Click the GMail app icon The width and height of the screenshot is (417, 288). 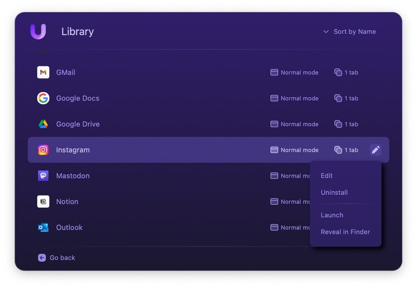click(43, 73)
